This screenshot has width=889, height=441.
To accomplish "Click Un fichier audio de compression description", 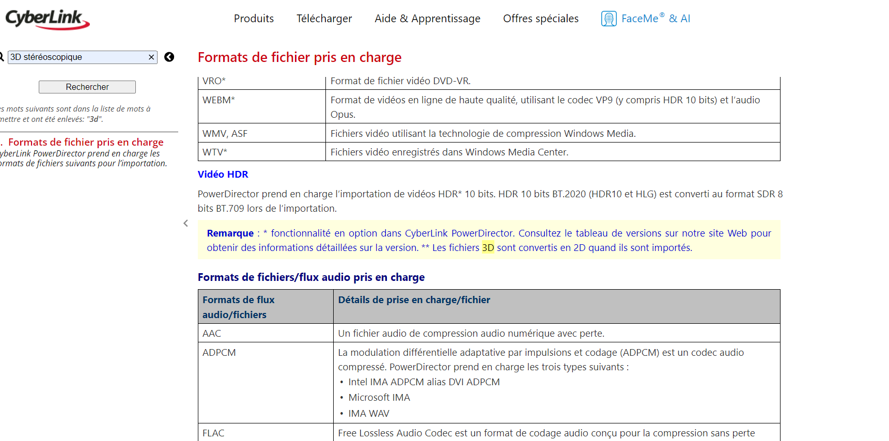I will (471, 334).
